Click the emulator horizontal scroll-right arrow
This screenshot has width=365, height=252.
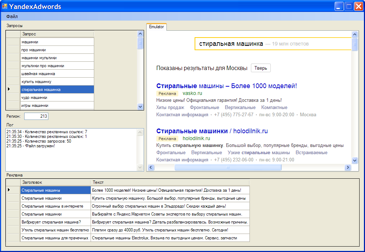coord(348,167)
